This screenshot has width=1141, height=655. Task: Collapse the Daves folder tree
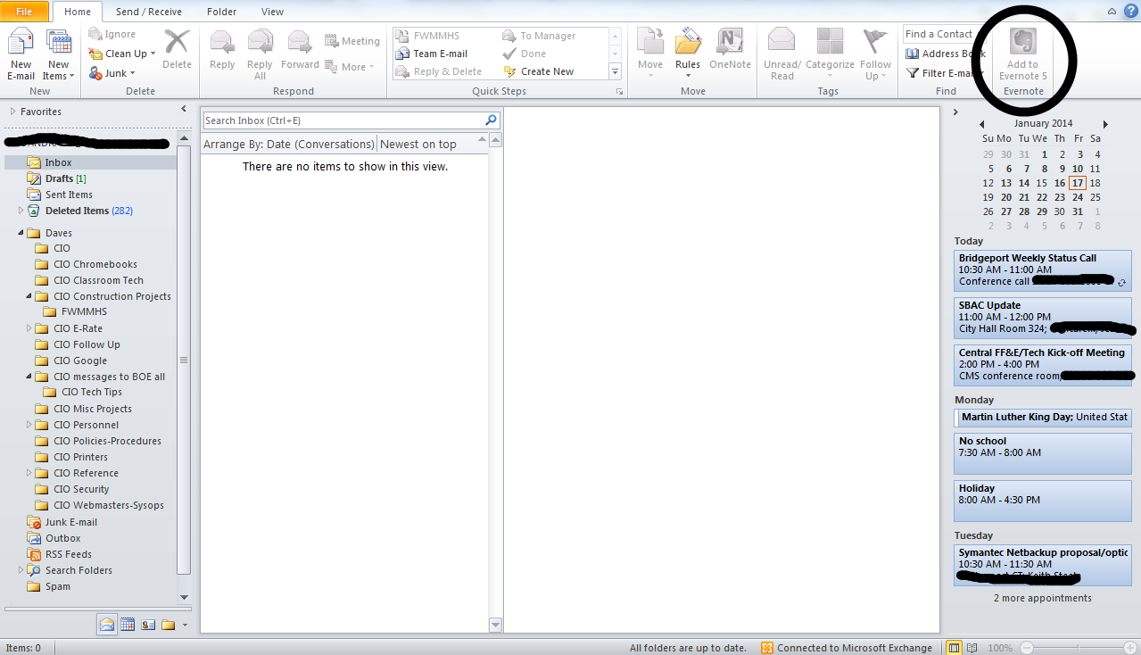coord(21,233)
